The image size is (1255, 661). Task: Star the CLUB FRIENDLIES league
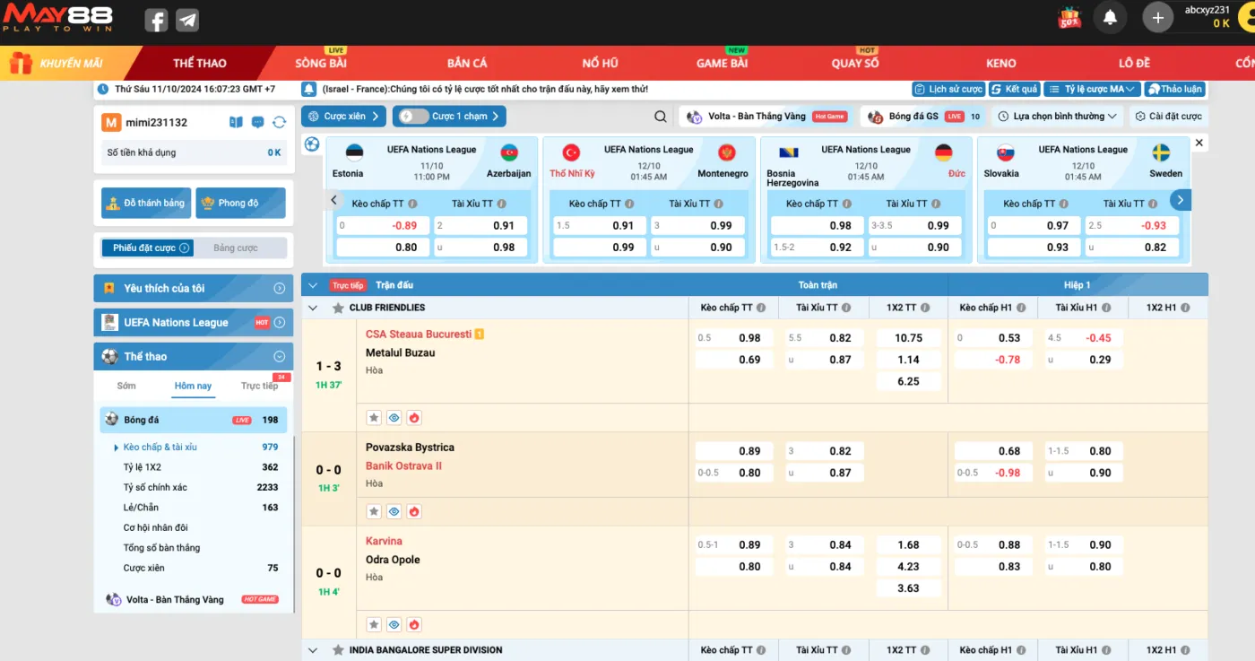(x=338, y=308)
